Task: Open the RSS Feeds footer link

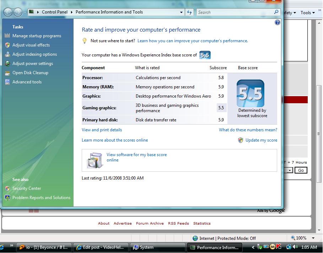Action: (178, 224)
